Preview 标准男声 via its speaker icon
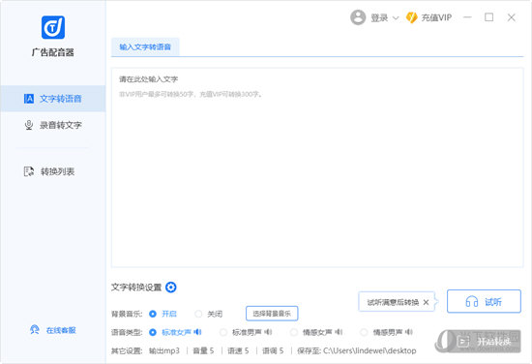This screenshot has width=532, height=364. pos(268,332)
